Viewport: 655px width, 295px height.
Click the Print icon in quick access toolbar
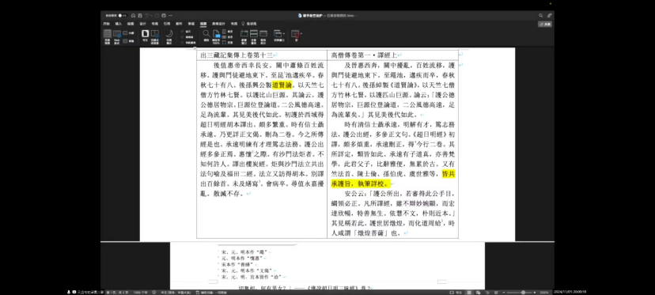click(164, 16)
